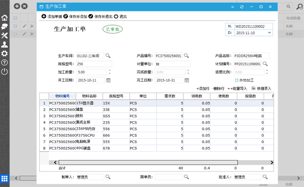The height and width of the screenshot is (187, 304).
Task: Click 退出 toolbar button
Action: (121, 16)
